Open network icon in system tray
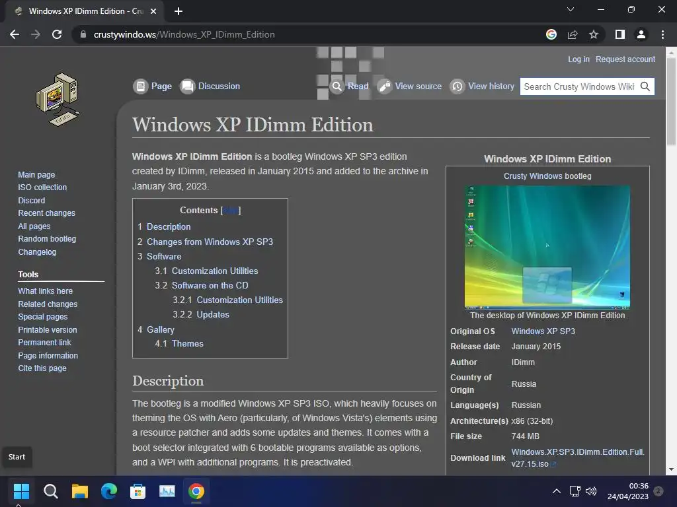 (575, 491)
